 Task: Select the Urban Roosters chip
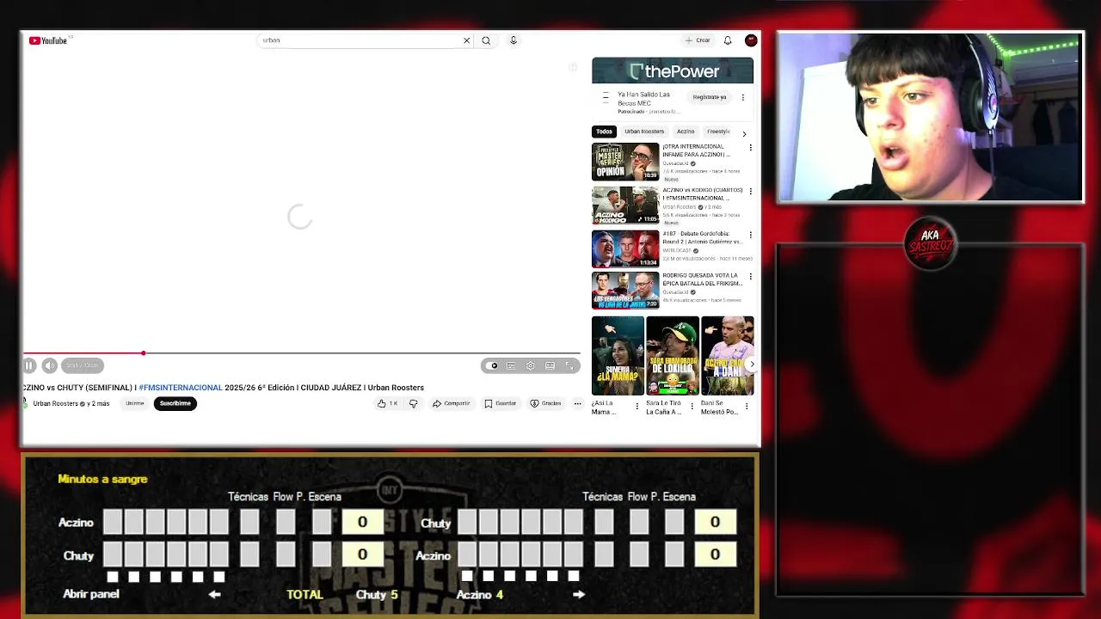[644, 132]
